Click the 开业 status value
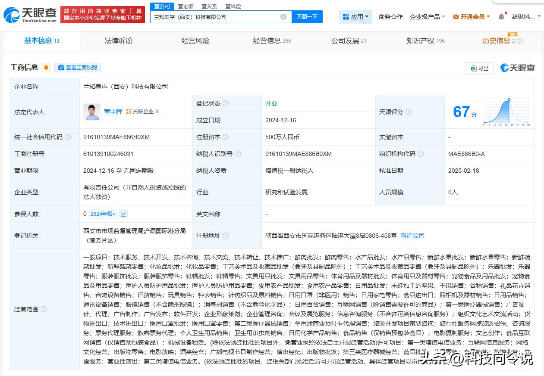 coord(271,103)
